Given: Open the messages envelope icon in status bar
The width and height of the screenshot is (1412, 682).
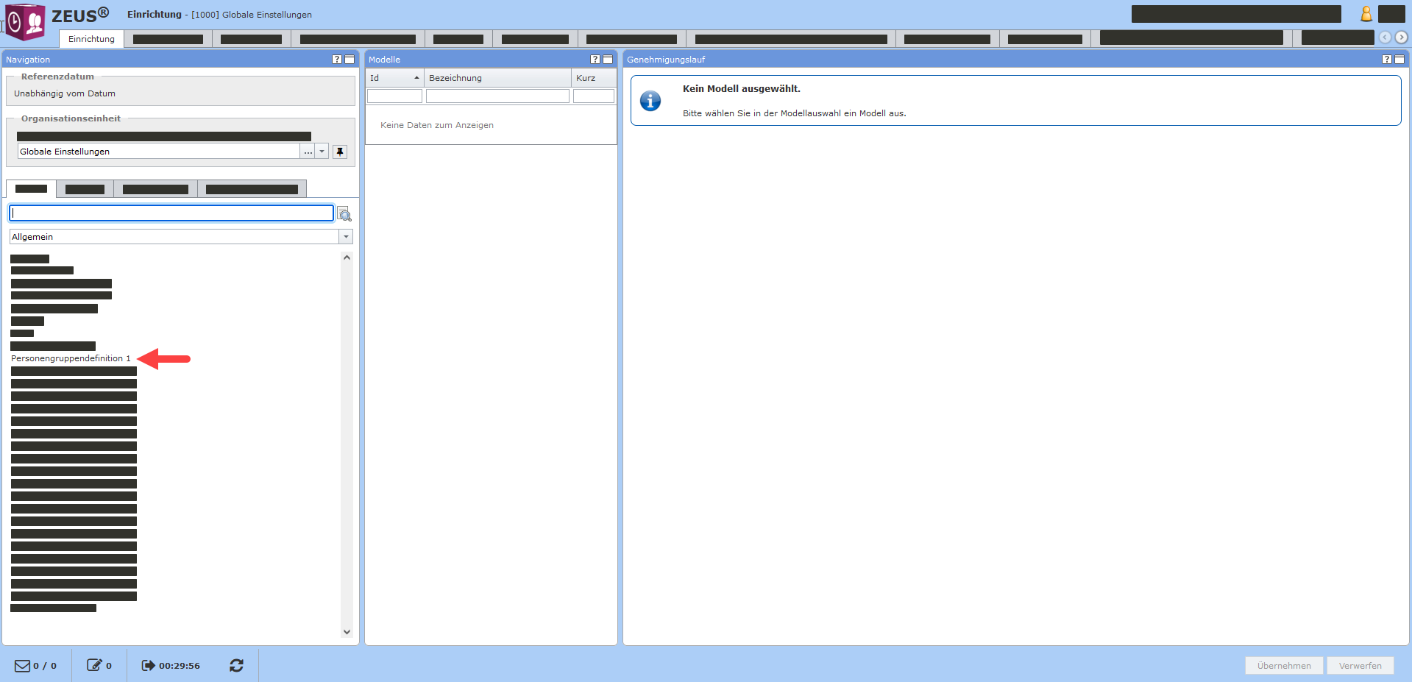Looking at the screenshot, I should pyautogui.click(x=23, y=666).
